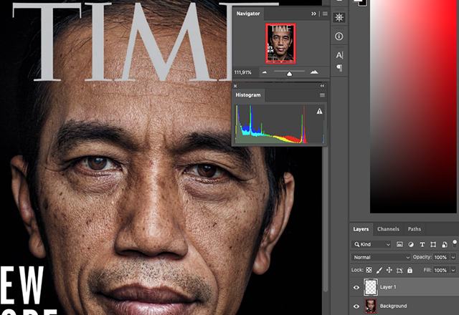Select the Navigator panel tab

click(x=248, y=14)
